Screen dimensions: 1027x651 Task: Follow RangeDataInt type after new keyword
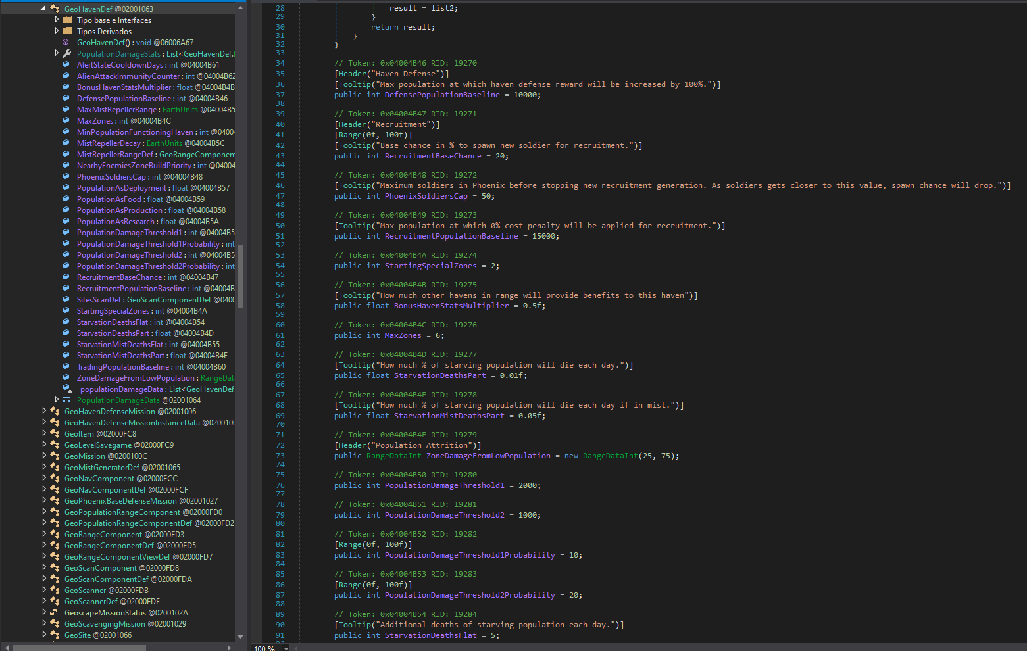pos(611,456)
